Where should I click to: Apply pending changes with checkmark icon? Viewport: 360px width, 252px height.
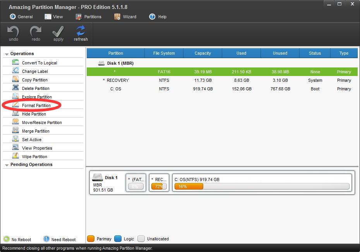coord(58,31)
